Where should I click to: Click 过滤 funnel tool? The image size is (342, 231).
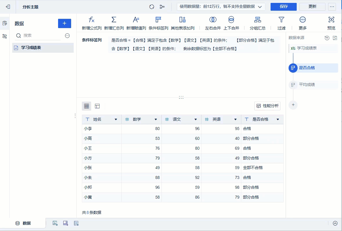[x=281, y=23]
